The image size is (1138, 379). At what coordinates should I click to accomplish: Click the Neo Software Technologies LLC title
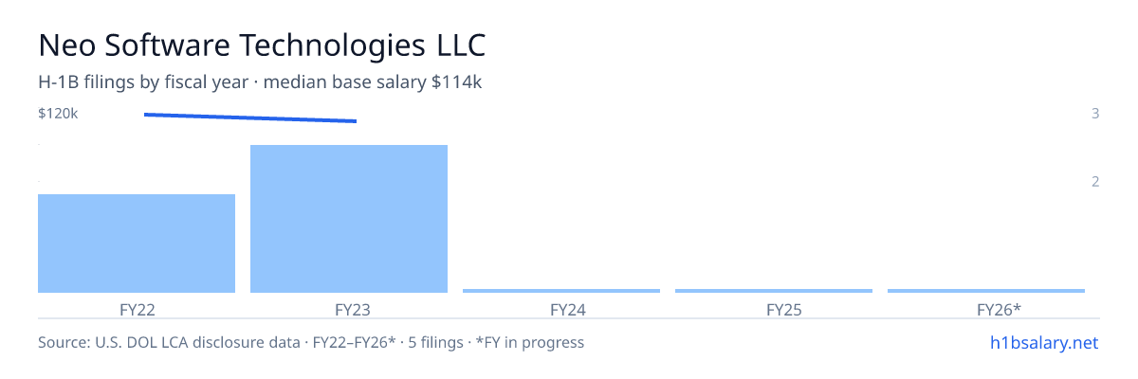262,45
